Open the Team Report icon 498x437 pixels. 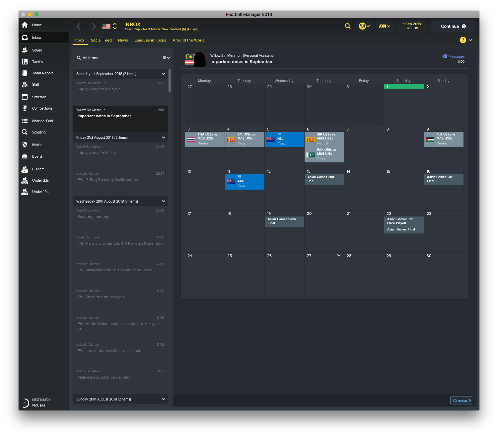[25, 73]
